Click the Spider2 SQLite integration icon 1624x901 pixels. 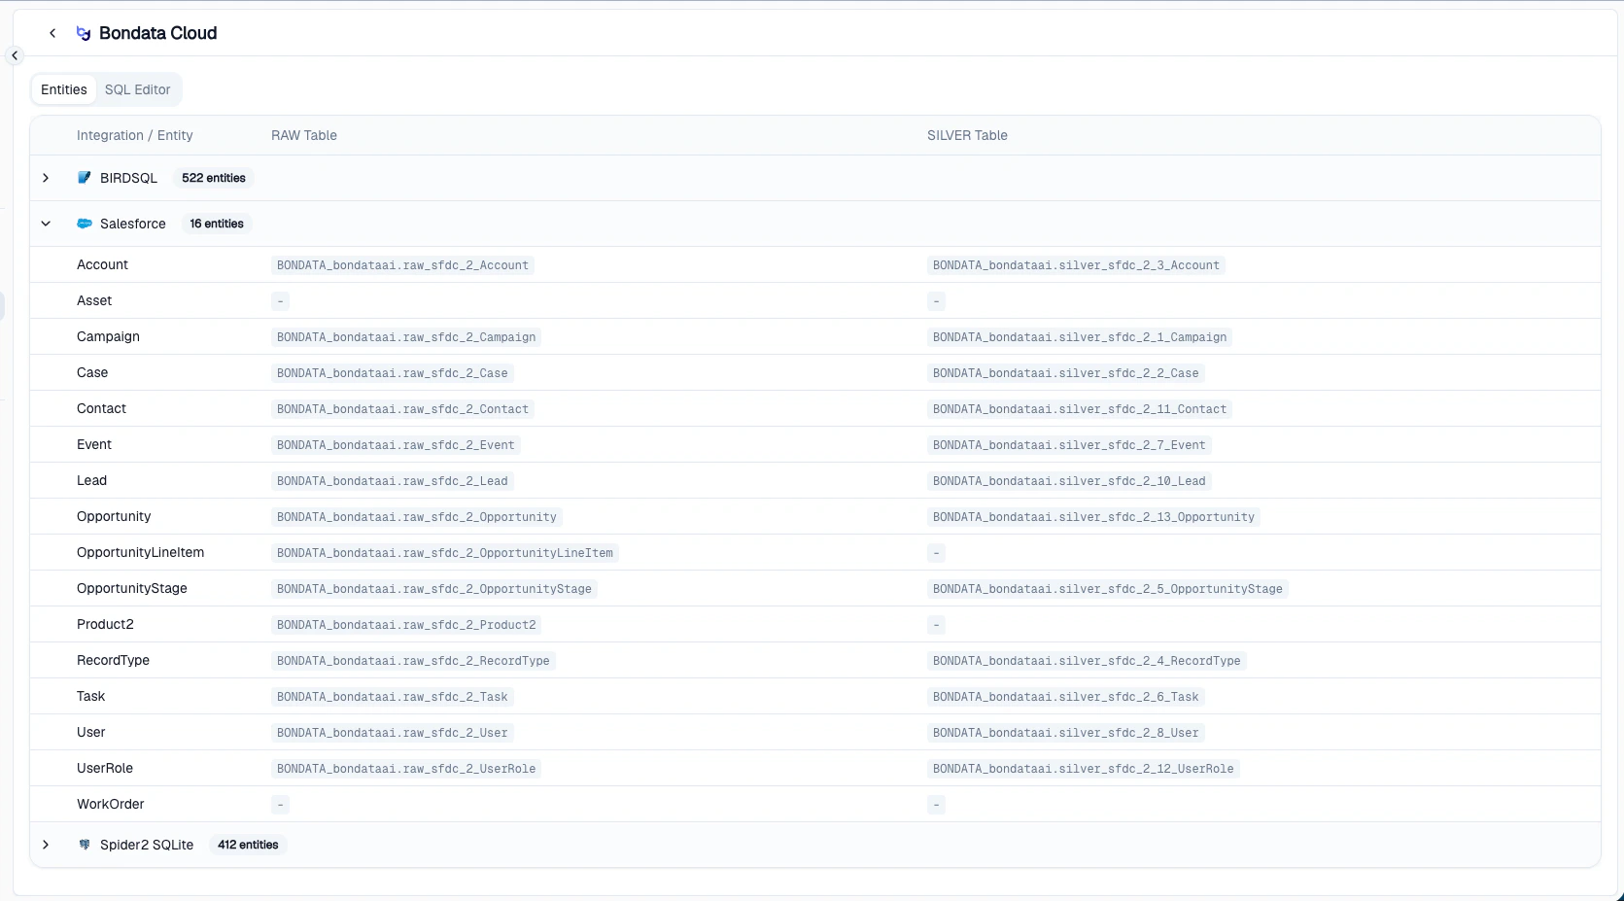85,845
